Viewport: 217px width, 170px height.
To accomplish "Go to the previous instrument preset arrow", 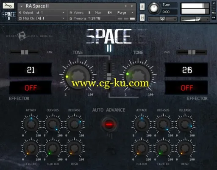I will coord(126,6).
